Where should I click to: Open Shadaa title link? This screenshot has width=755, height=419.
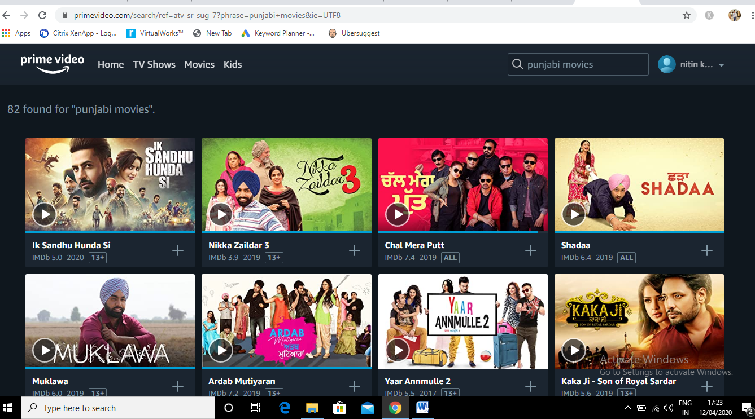coord(575,245)
